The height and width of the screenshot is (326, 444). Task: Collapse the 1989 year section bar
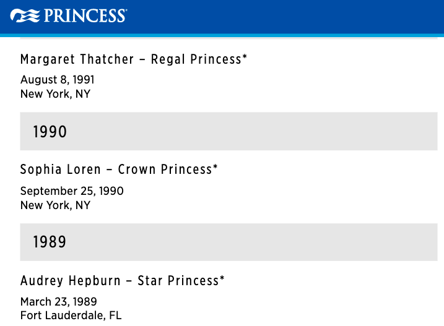pyautogui.click(x=229, y=242)
